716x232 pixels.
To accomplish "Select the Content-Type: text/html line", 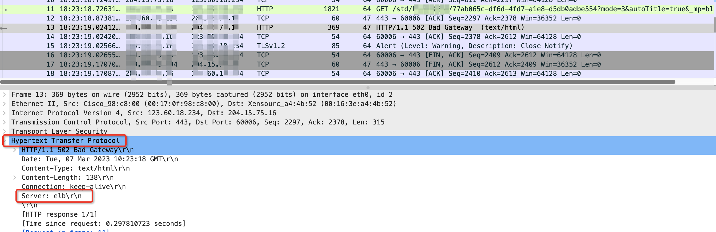I will (76, 168).
